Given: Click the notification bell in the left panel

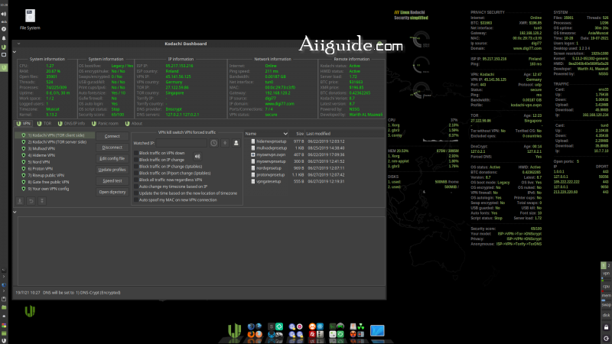Looking at the screenshot, I should 4,38.
